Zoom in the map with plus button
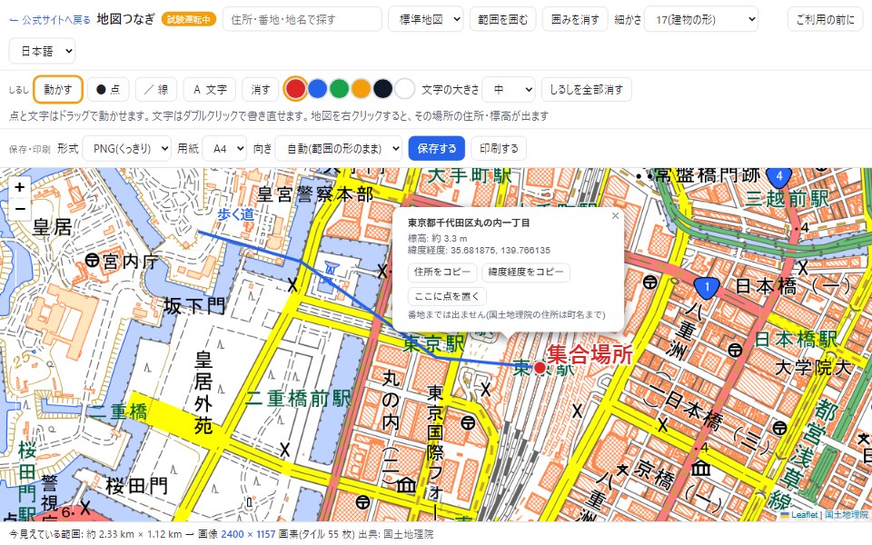The width and height of the screenshot is (872, 545). point(20,187)
